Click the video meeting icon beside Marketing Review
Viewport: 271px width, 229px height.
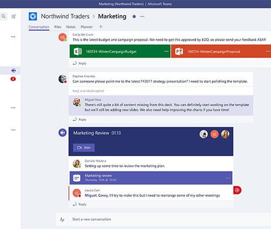62,133
